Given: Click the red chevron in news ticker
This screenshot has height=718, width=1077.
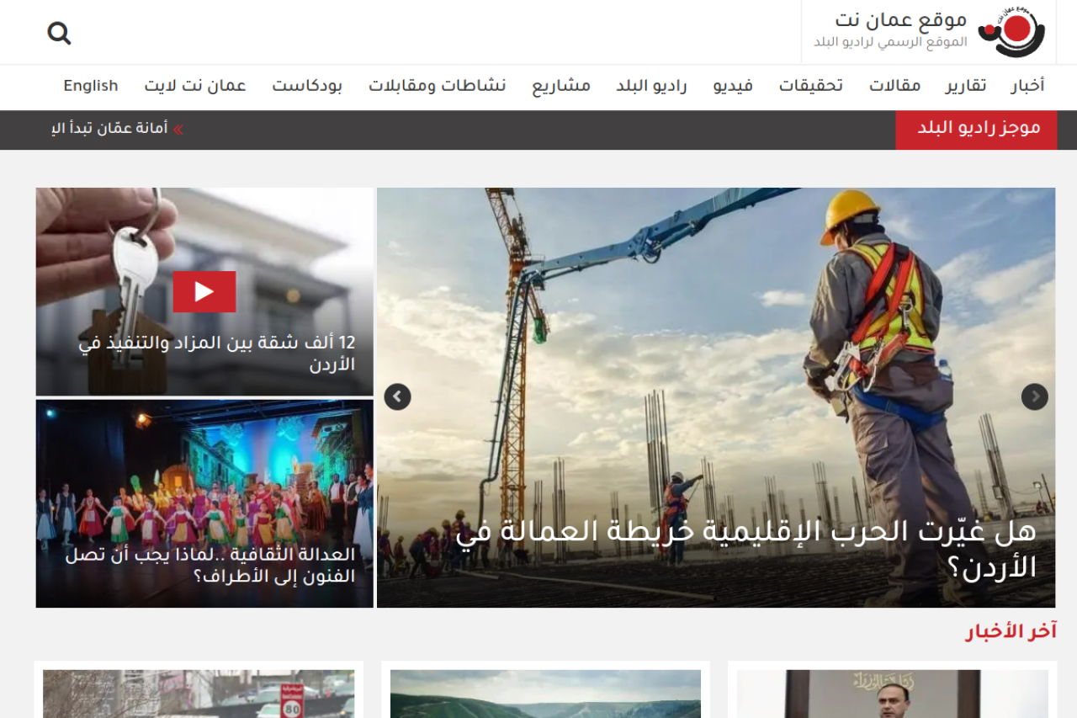Looking at the screenshot, I should click(178, 129).
